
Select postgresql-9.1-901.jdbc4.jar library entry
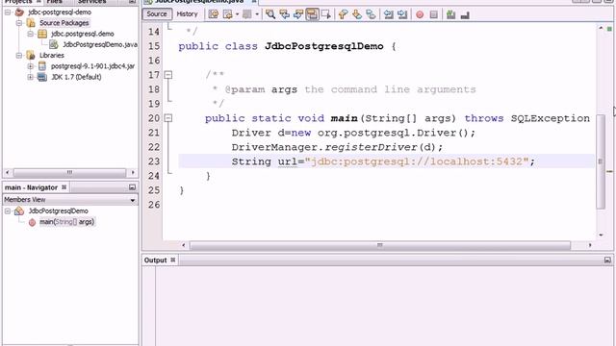pyautogui.click(x=92, y=66)
